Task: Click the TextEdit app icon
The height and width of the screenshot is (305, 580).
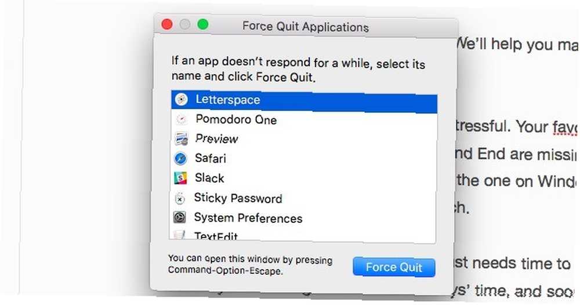Action: [x=179, y=235]
